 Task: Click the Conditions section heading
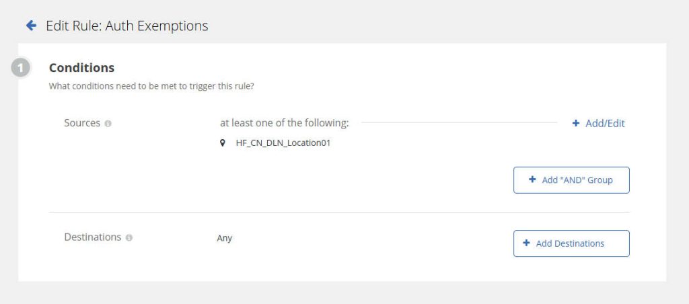[x=81, y=68]
